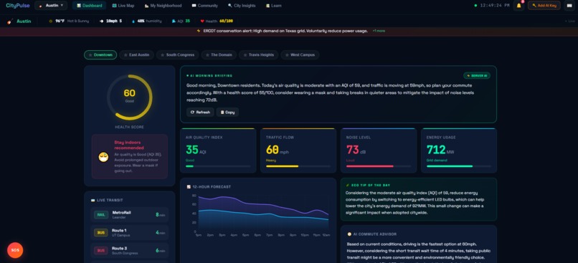Click the Traffic Flow 60 mph value
578x263 pixels.
pyautogui.click(x=278, y=150)
